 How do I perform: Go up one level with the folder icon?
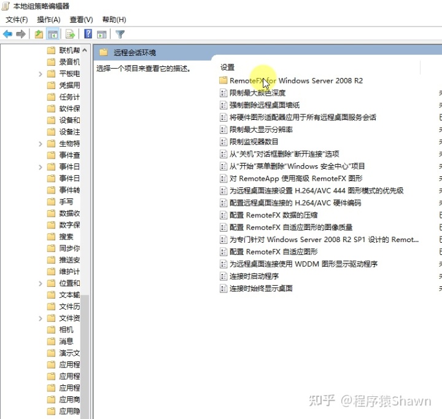[x=39, y=34]
